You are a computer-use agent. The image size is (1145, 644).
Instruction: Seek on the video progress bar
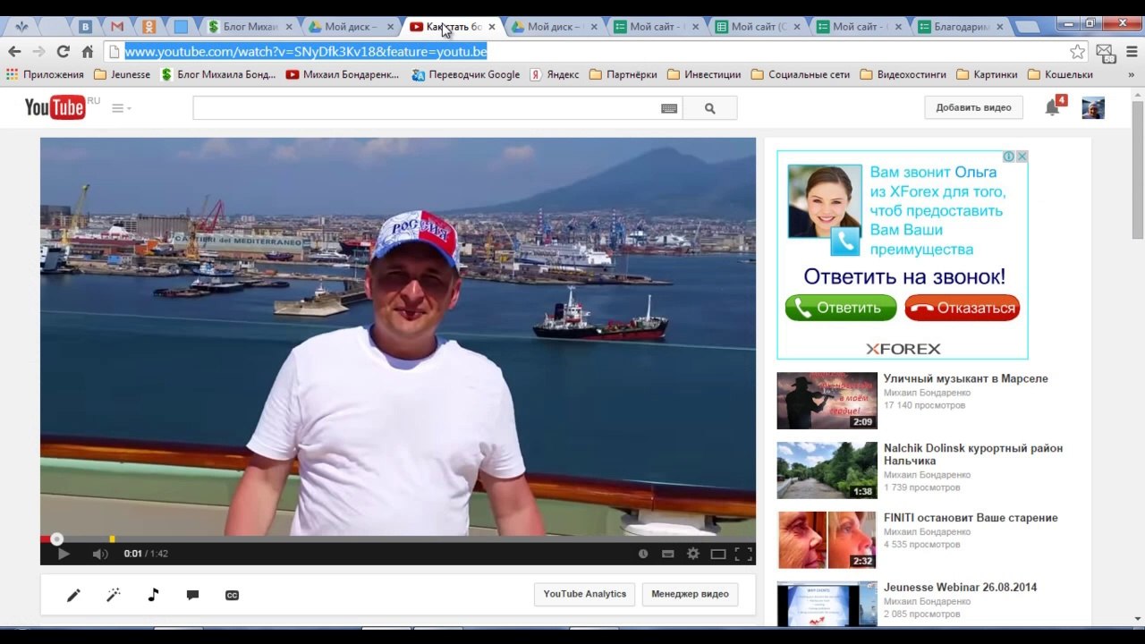coord(398,538)
